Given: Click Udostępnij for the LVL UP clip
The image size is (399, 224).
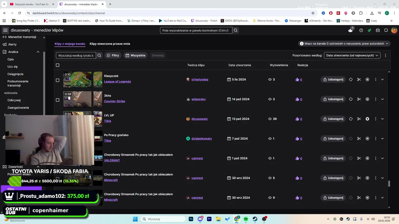Looking at the screenshot, I should pyautogui.click(x=333, y=119).
